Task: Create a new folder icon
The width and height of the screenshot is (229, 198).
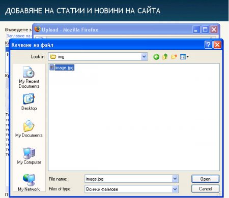Action: [174, 57]
